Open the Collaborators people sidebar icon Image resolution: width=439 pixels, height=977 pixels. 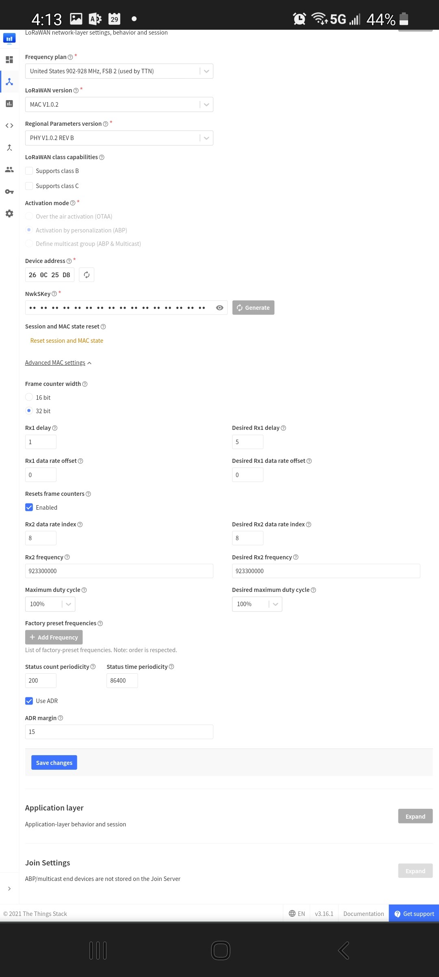click(9, 170)
